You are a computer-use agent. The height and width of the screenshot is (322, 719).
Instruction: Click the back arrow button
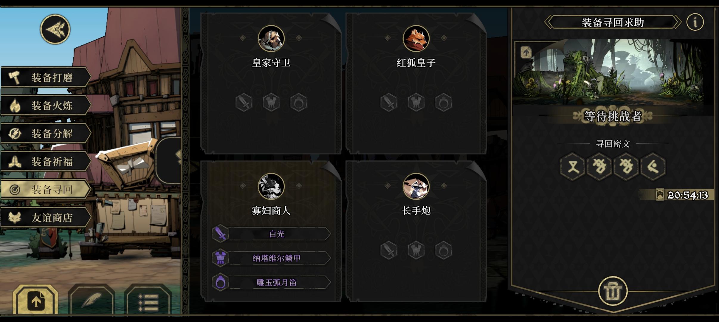point(55,29)
